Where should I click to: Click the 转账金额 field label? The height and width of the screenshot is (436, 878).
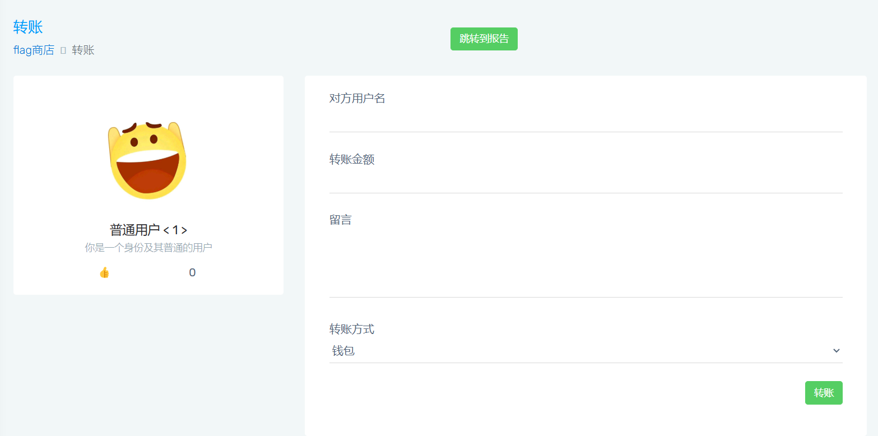(351, 160)
